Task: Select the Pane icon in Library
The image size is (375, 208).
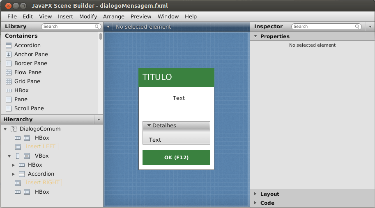Action: (9, 99)
